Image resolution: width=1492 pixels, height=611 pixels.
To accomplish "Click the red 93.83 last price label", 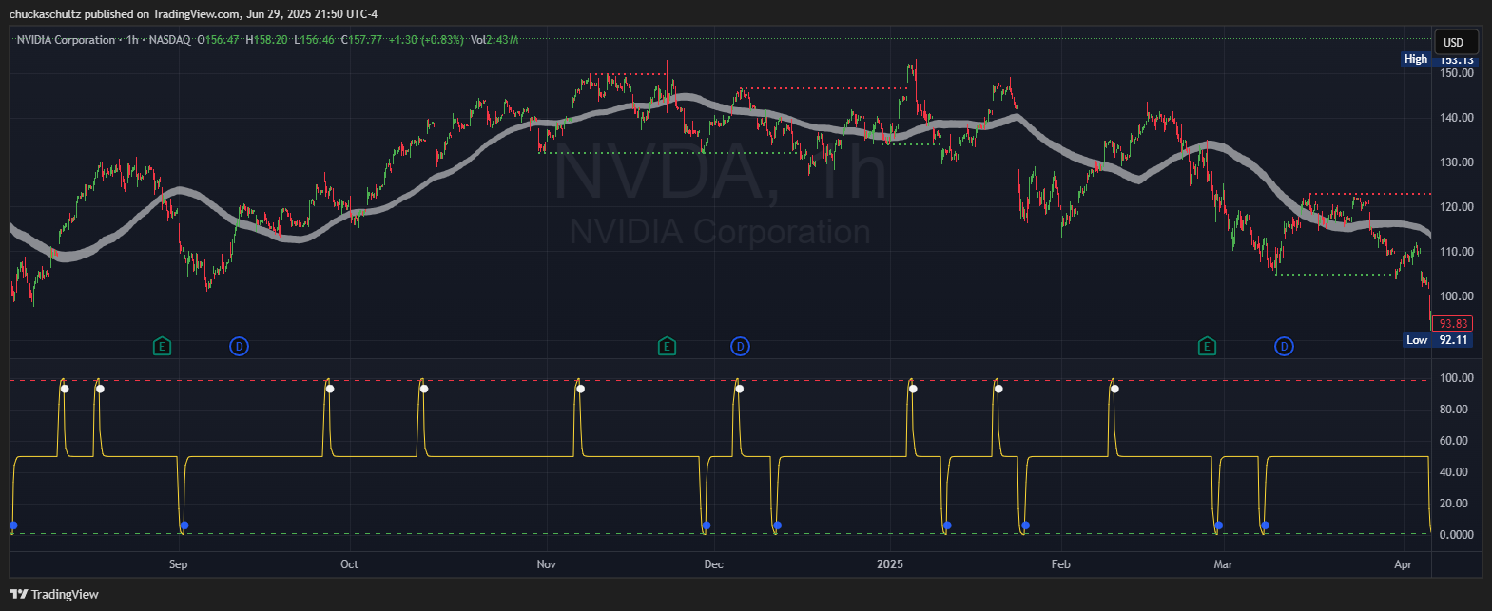I will [1454, 324].
